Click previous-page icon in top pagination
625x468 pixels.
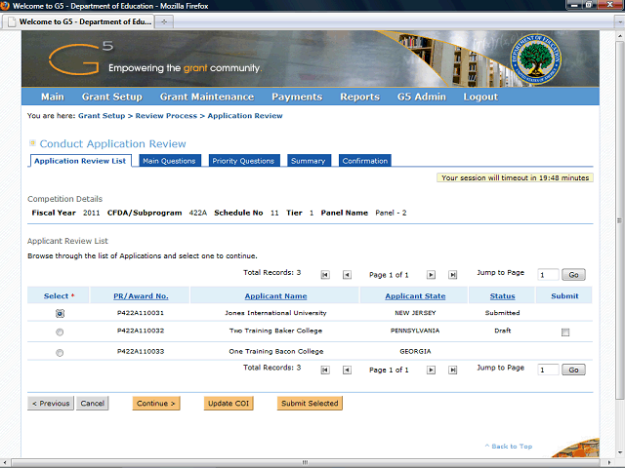(x=347, y=275)
